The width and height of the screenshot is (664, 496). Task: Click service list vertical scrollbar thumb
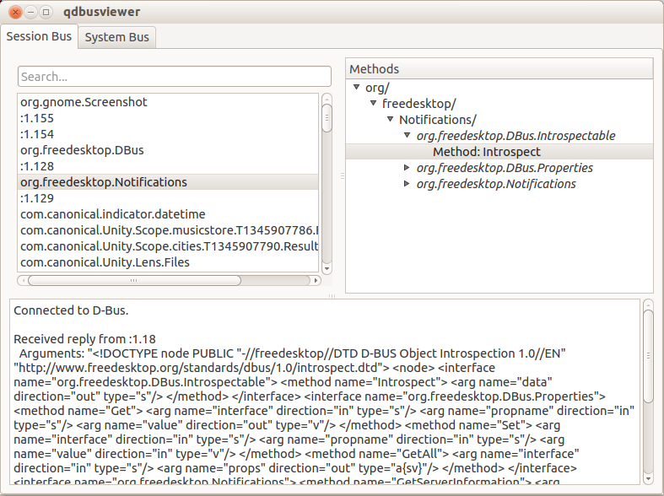point(327,117)
